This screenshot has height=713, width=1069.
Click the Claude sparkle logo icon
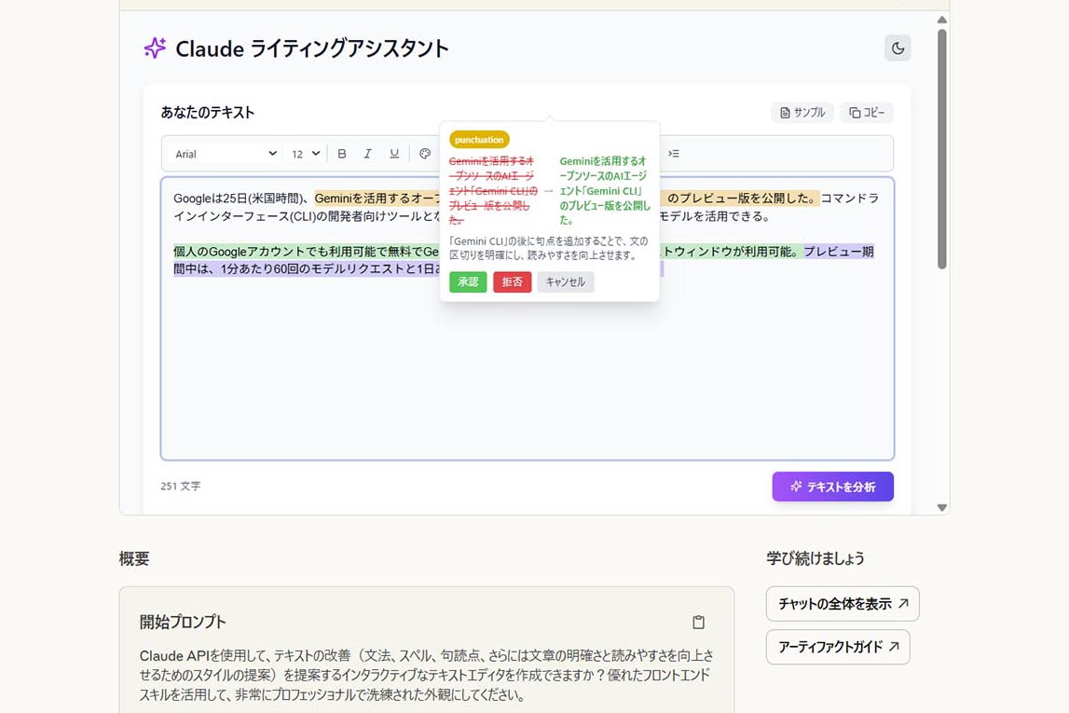pos(155,48)
